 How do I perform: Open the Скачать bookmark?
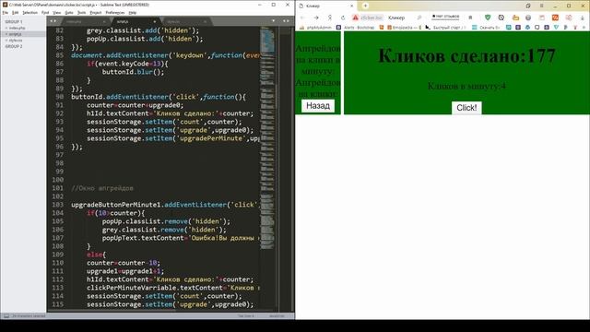click(486, 28)
